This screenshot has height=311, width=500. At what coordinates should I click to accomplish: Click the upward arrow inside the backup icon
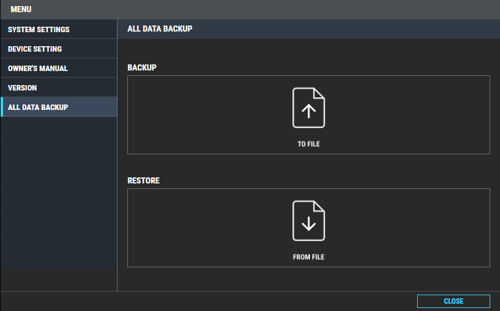[309, 111]
